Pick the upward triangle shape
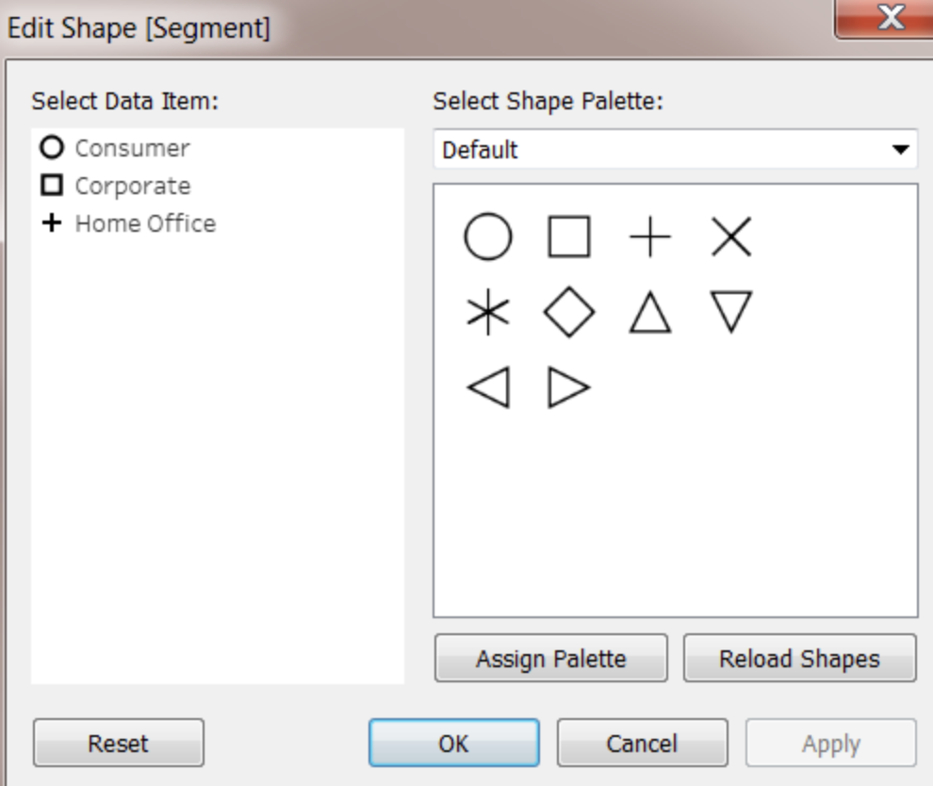Image resolution: width=933 pixels, height=786 pixels. (649, 312)
